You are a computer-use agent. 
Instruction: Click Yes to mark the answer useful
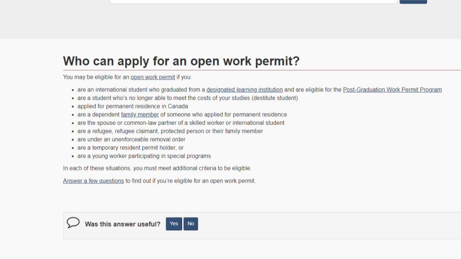click(x=174, y=223)
